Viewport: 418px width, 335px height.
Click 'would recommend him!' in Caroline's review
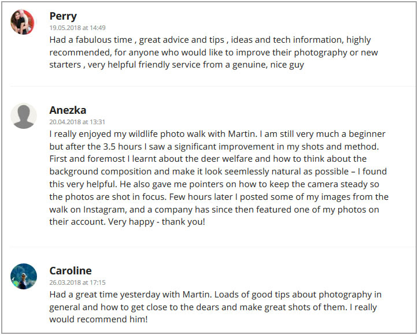(98, 319)
